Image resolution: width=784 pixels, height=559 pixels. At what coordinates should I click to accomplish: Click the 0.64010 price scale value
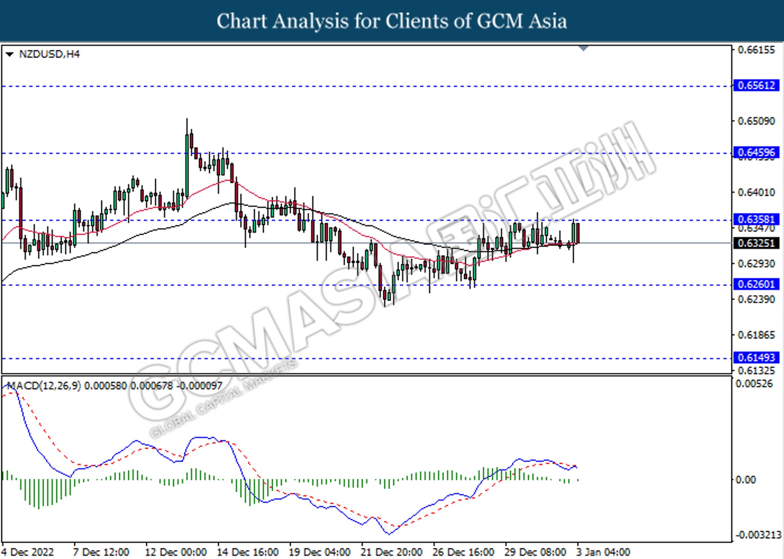click(756, 192)
